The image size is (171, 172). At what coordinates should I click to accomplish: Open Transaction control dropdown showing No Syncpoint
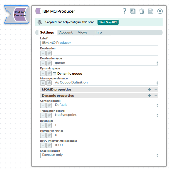(x=105, y=115)
